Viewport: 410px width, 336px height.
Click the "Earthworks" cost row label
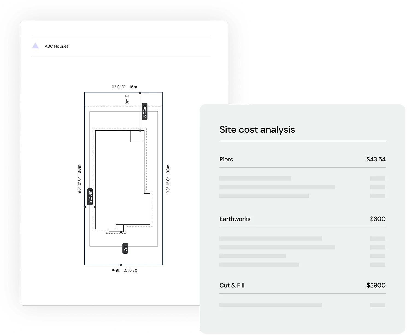click(235, 219)
